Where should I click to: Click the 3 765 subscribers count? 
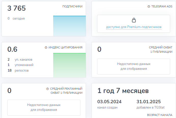[17, 8]
